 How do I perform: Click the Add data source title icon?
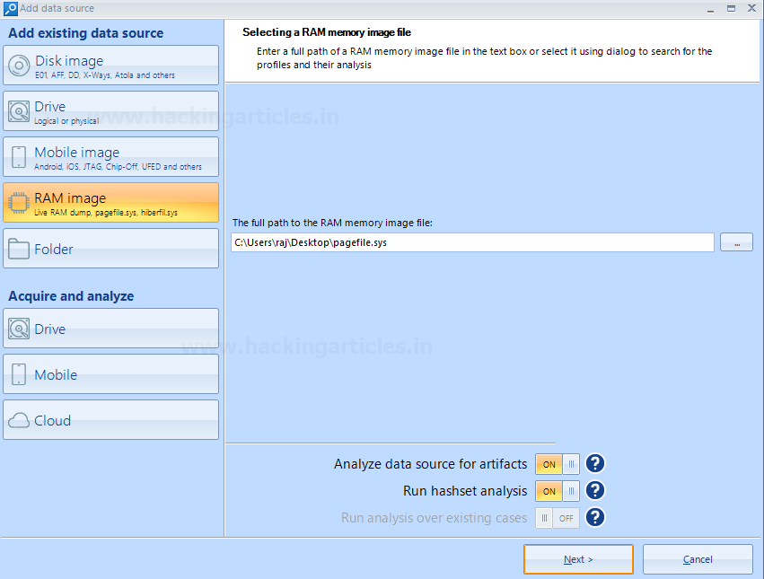10,8
